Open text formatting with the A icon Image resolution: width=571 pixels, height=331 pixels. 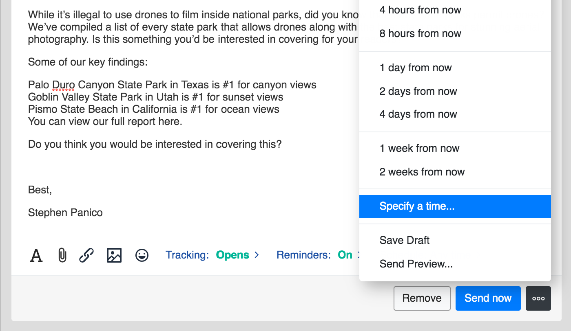click(36, 256)
